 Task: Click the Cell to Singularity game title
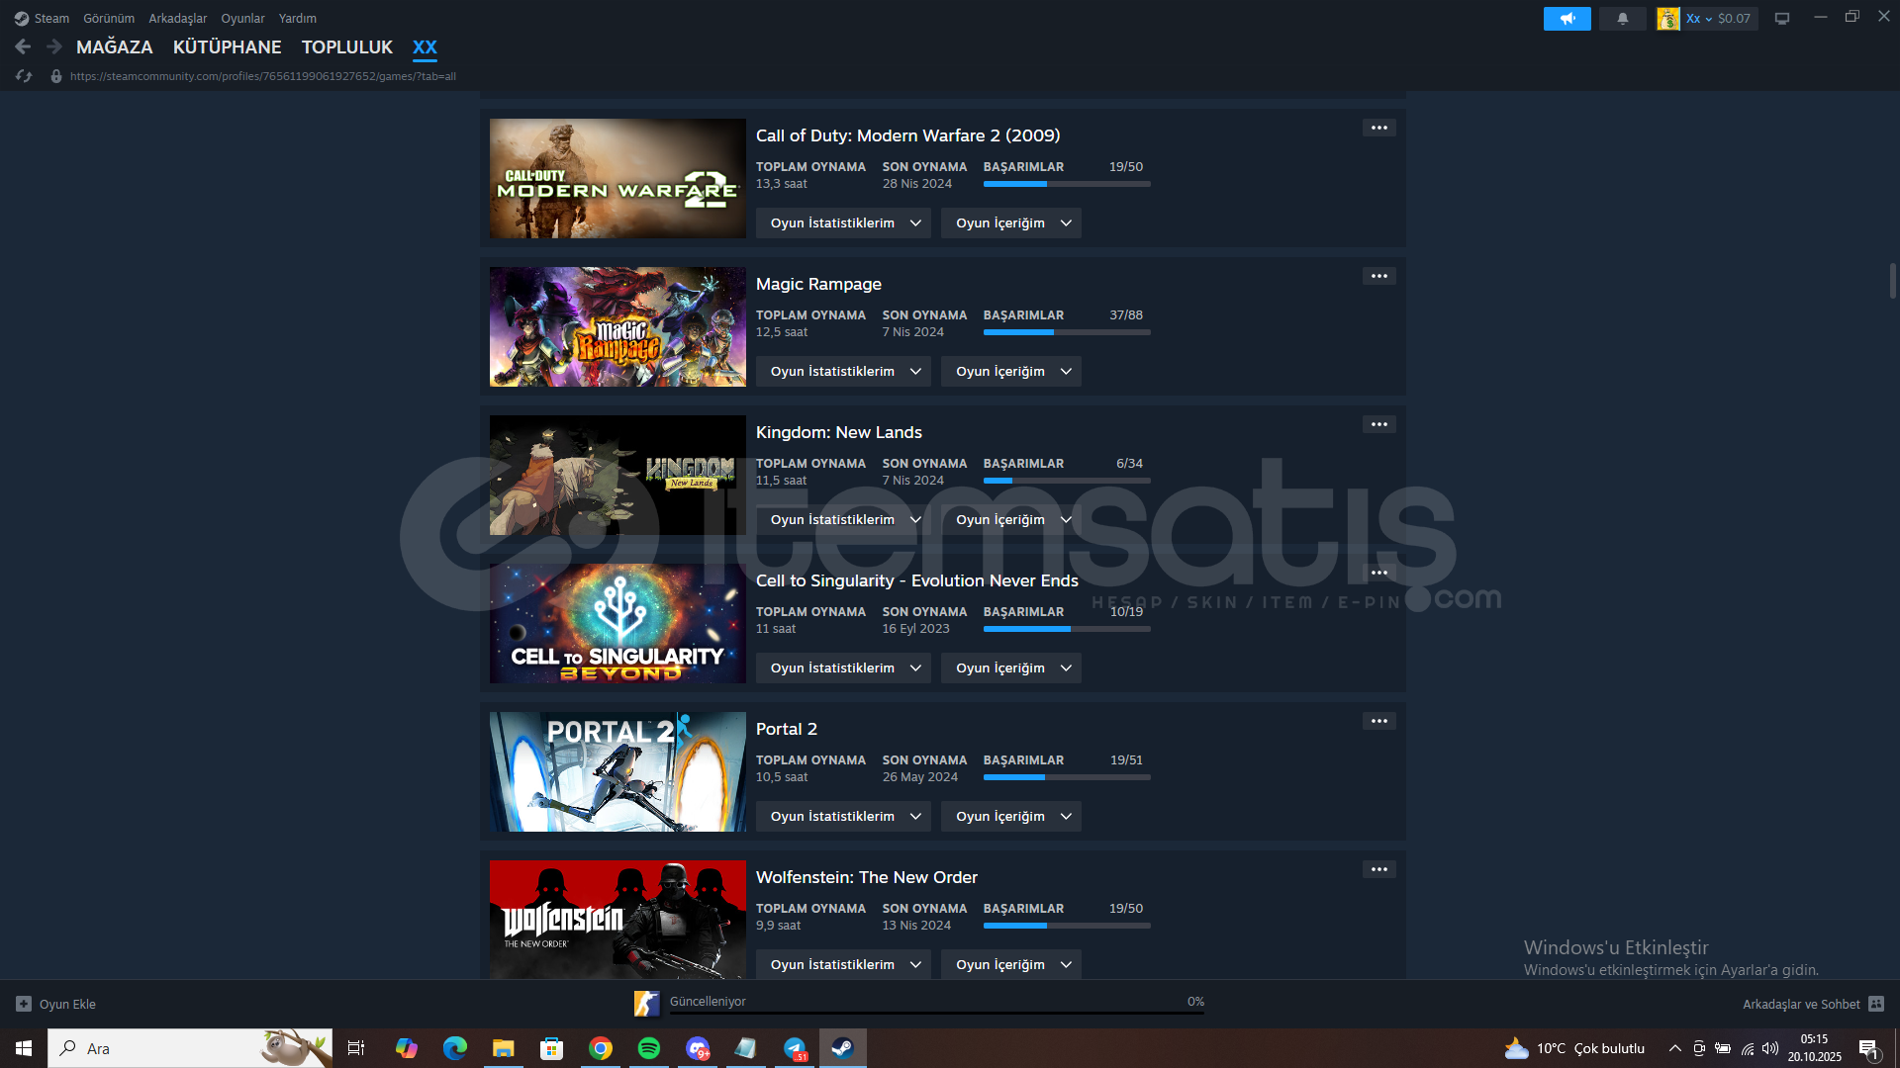coord(916,580)
